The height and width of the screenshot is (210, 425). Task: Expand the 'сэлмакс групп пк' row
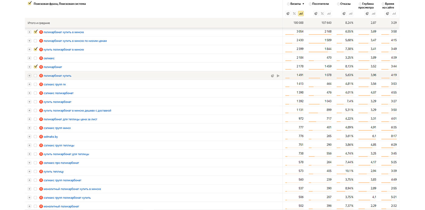[x=29, y=84]
